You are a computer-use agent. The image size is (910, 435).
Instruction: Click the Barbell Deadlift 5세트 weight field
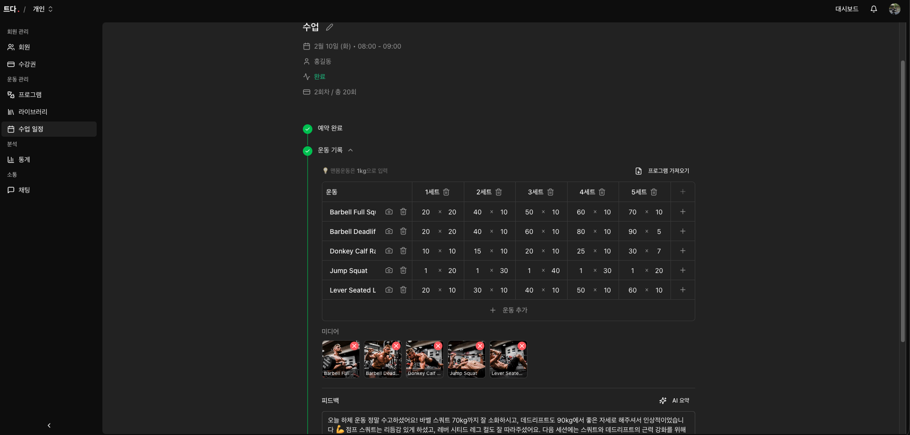[632, 232]
